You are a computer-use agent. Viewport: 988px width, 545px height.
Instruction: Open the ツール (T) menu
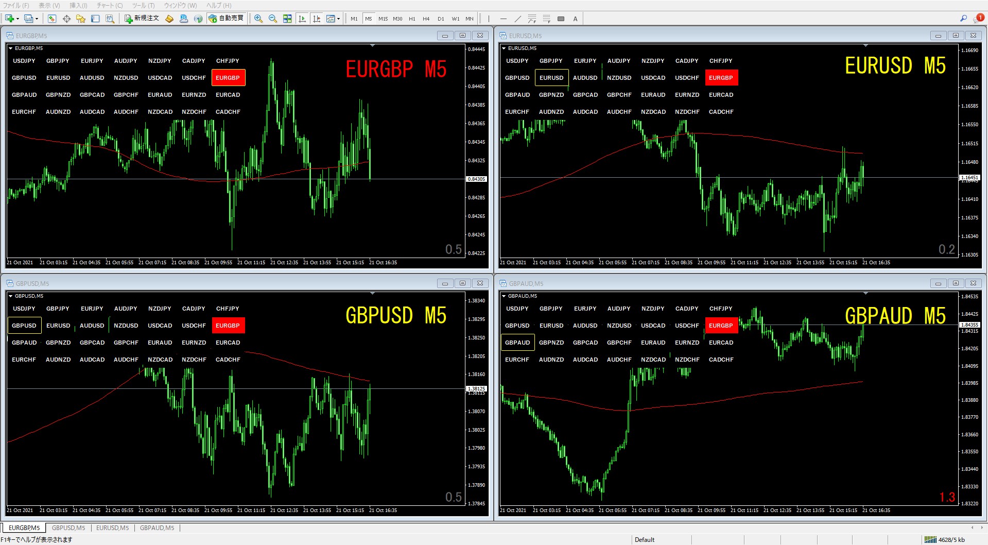click(x=143, y=6)
